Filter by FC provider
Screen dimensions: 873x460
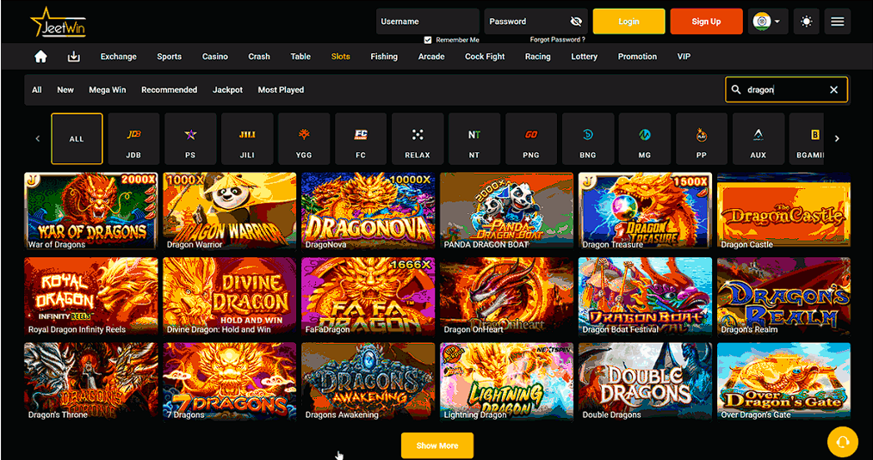(x=361, y=139)
